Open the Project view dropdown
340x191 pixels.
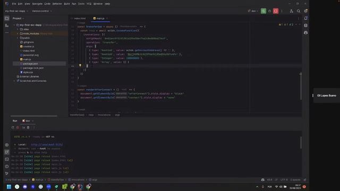(18, 19)
